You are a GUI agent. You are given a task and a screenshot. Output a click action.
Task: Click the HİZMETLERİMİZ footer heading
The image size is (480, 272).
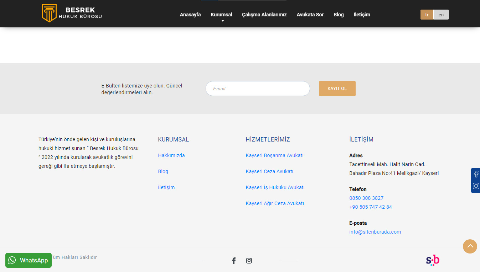(x=268, y=139)
